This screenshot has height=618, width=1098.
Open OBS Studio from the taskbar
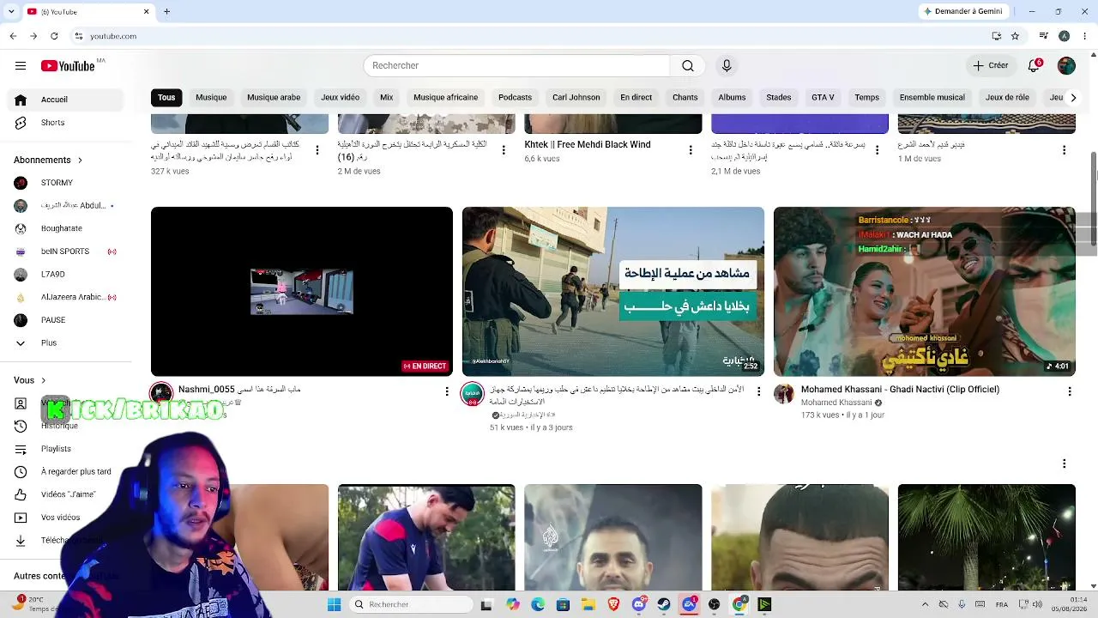coord(715,604)
